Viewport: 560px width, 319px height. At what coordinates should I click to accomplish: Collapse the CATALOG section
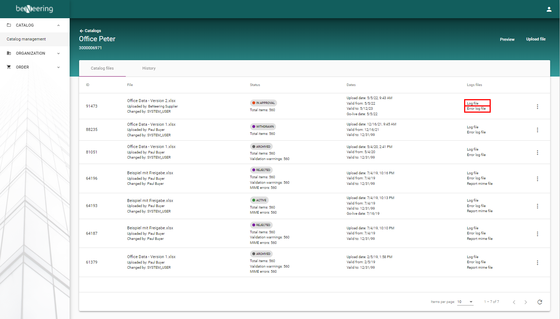coord(58,25)
